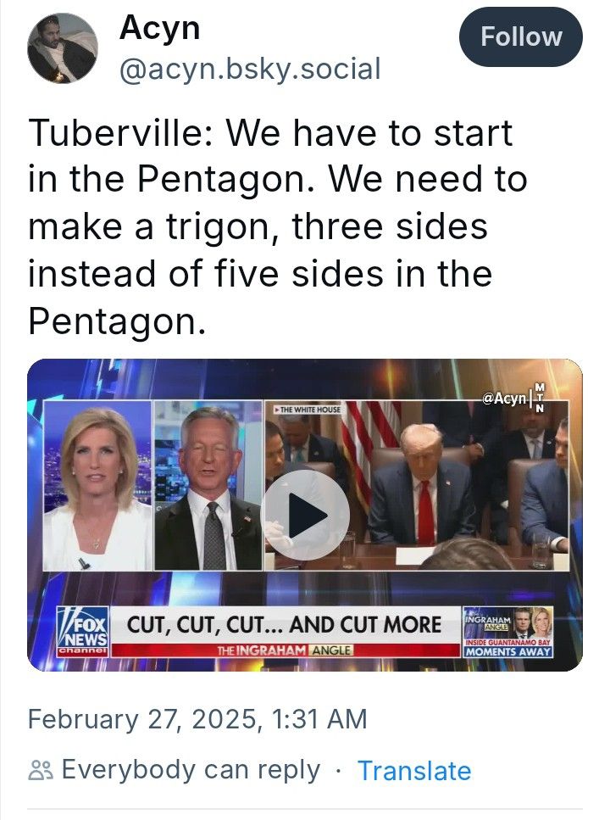610x820 pixels.
Task: Open the Acyn display name
Action: [x=159, y=27]
